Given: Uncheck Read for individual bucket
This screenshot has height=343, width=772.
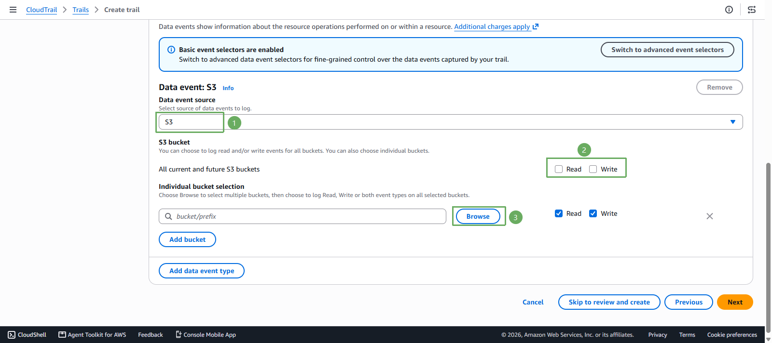Looking at the screenshot, I should click(x=559, y=213).
